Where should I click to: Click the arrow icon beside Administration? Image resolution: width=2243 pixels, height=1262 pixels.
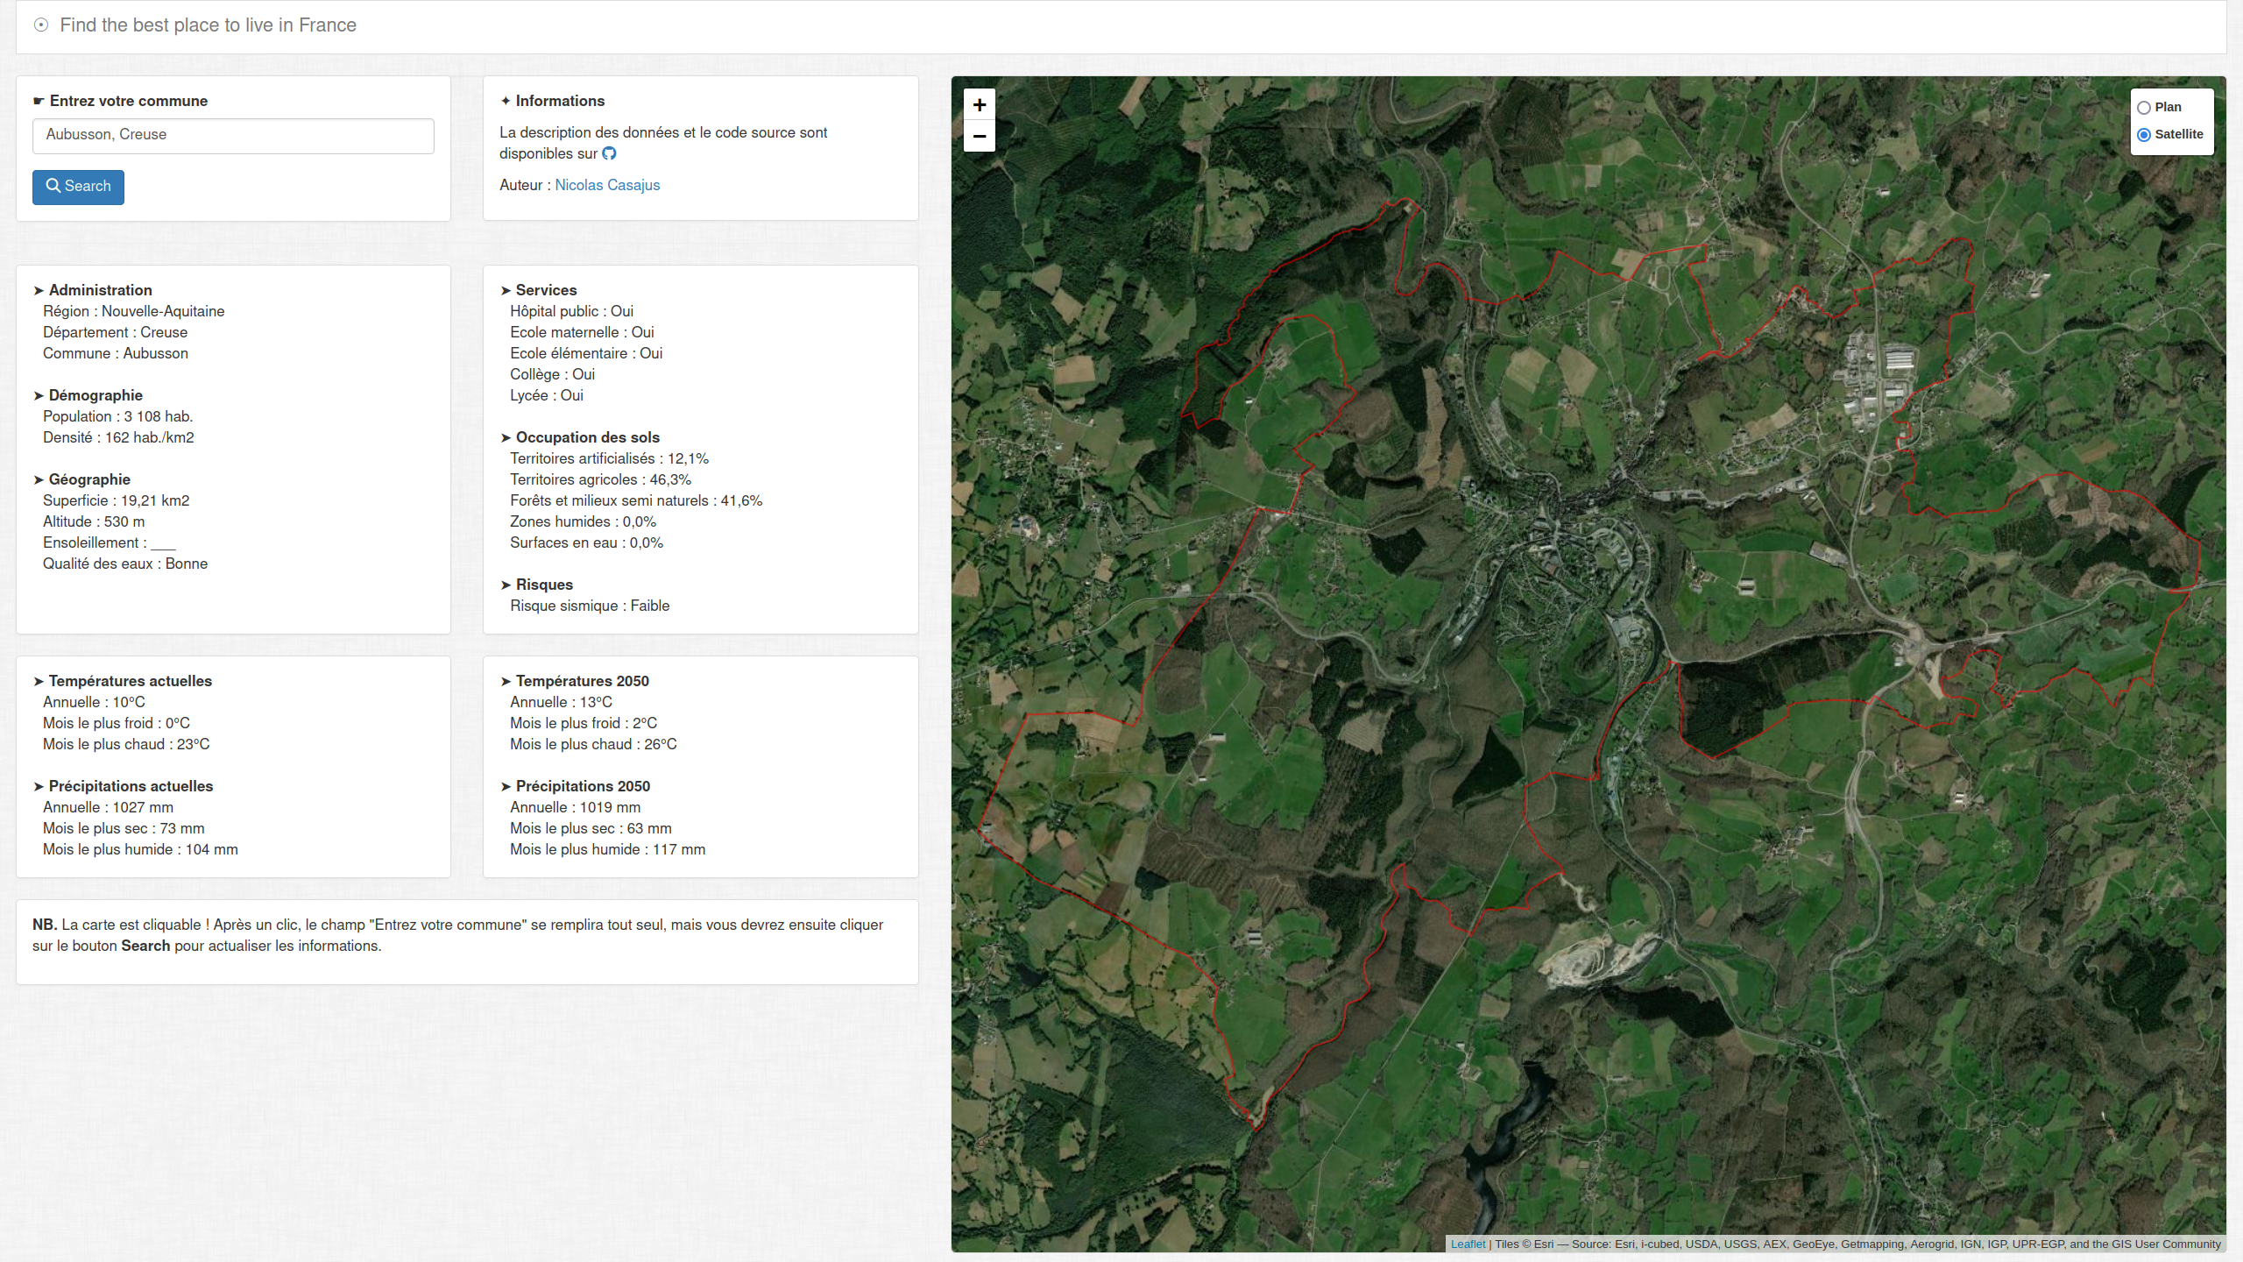click(39, 291)
